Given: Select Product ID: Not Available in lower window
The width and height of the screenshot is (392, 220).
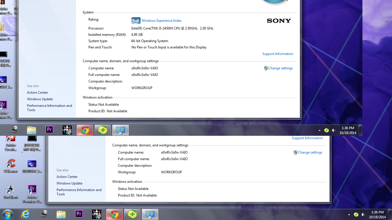Looking at the screenshot, I should (137, 195).
